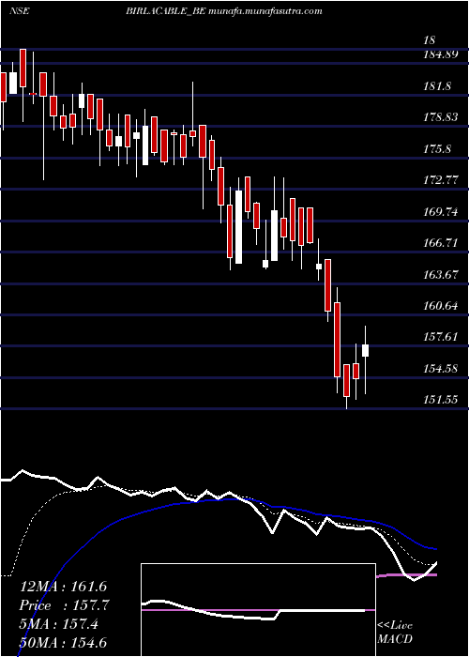Click the 50MA : 154.6 readout
The width and height of the screenshot is (469, 657).
(63, 643)
